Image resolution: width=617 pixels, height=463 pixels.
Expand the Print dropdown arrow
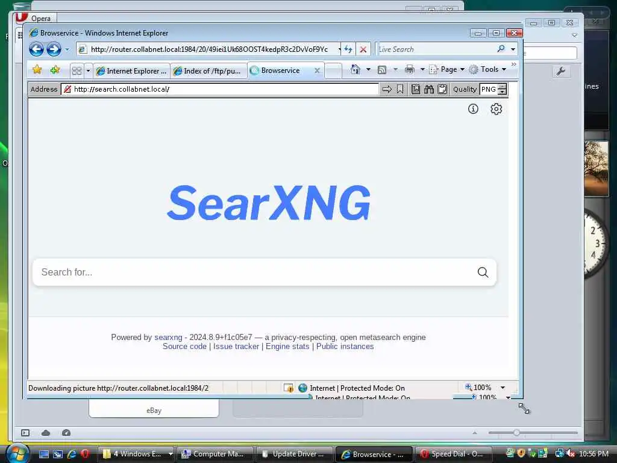coord(422,70)
